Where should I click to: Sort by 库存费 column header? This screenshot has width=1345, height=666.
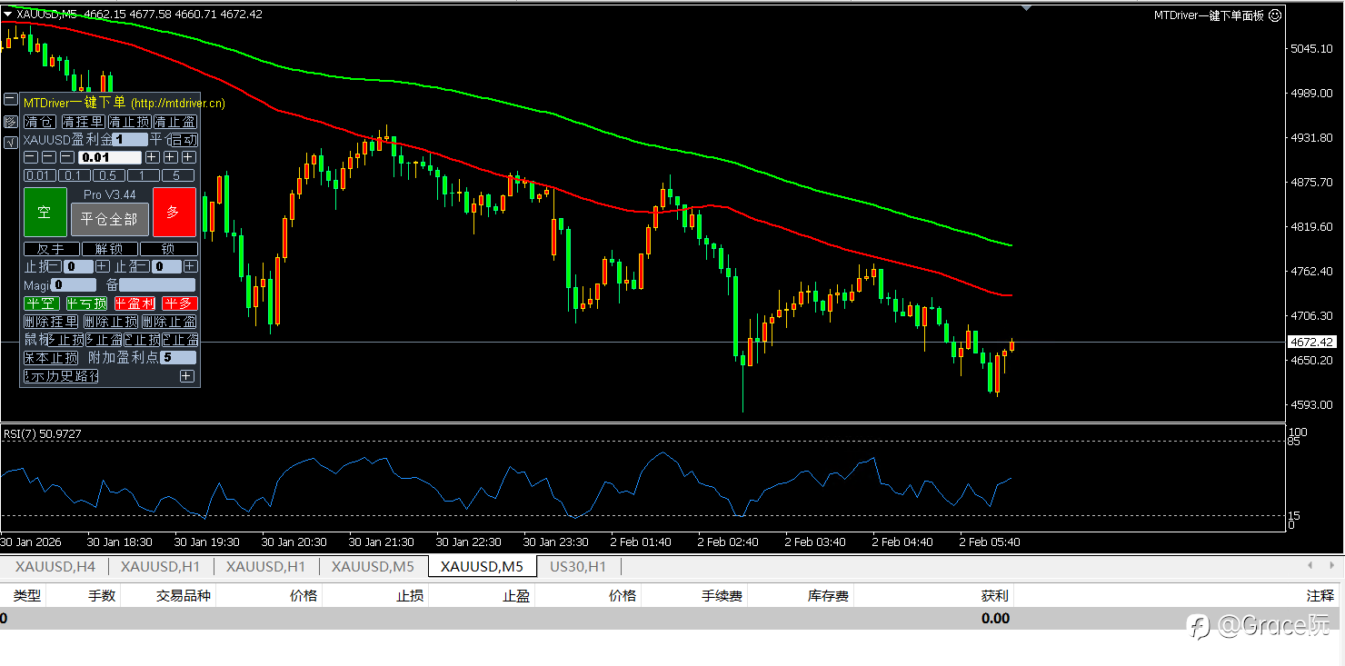coord(828,596)
